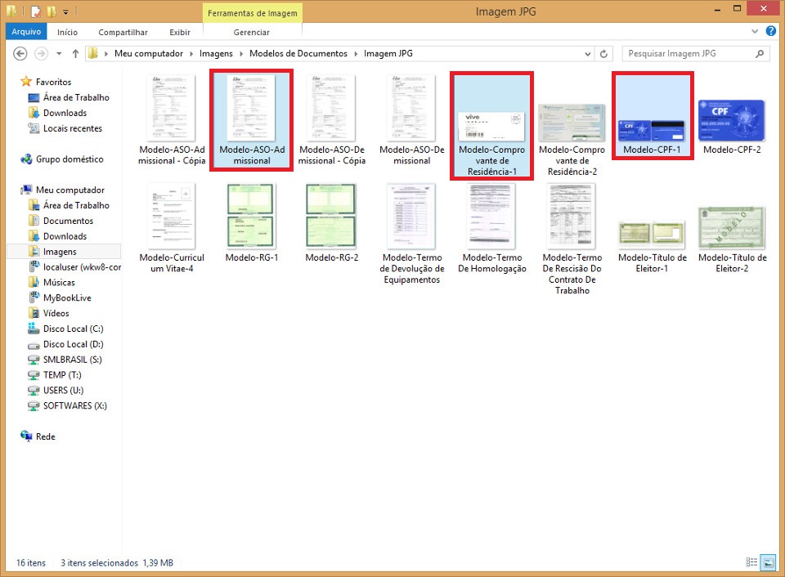Viewport: 785px width, 577px height.
Task: Open Locais recentes from the sidebar
Action: 69,128
